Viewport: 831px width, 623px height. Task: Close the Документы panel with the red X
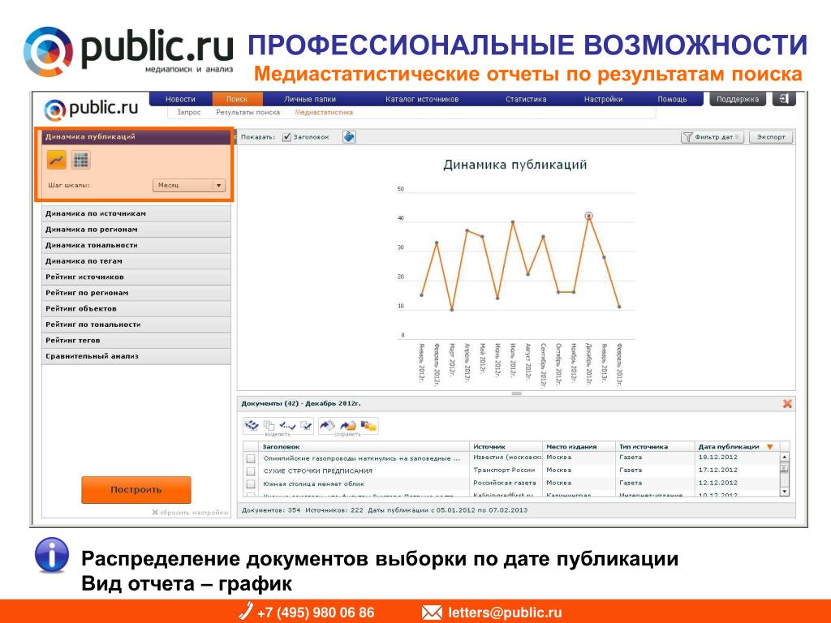pos(787,404)
